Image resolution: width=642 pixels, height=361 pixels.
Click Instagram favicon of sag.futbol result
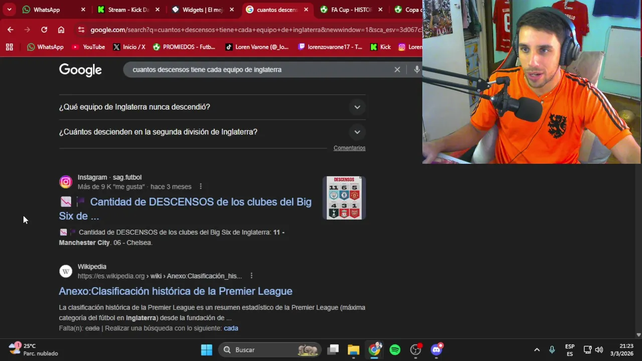[x=66, y=182]
